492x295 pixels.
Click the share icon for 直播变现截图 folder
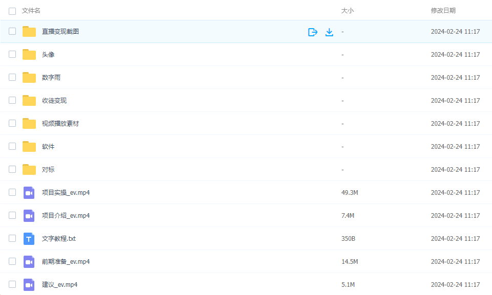coord(313,32)
